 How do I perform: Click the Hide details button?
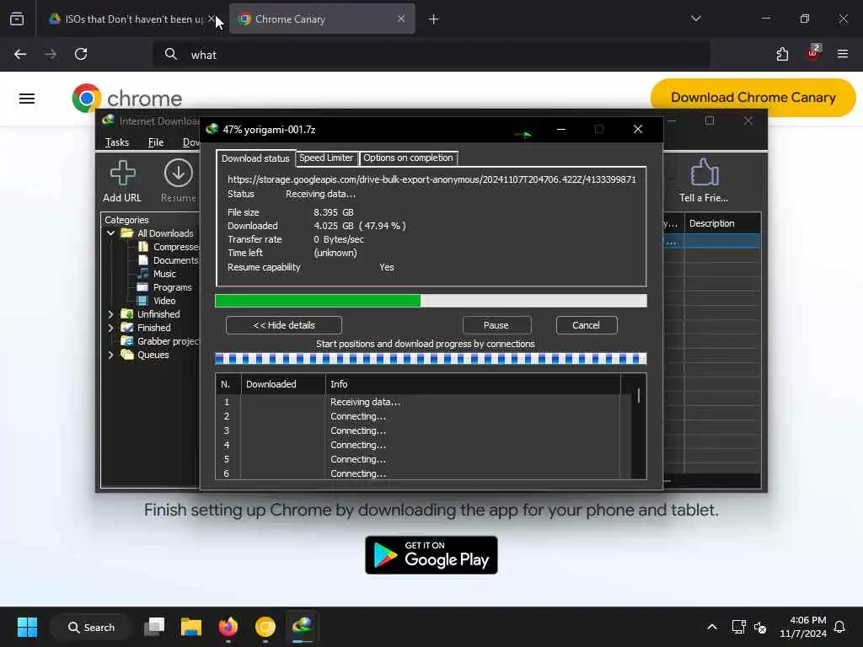[283, 325]
